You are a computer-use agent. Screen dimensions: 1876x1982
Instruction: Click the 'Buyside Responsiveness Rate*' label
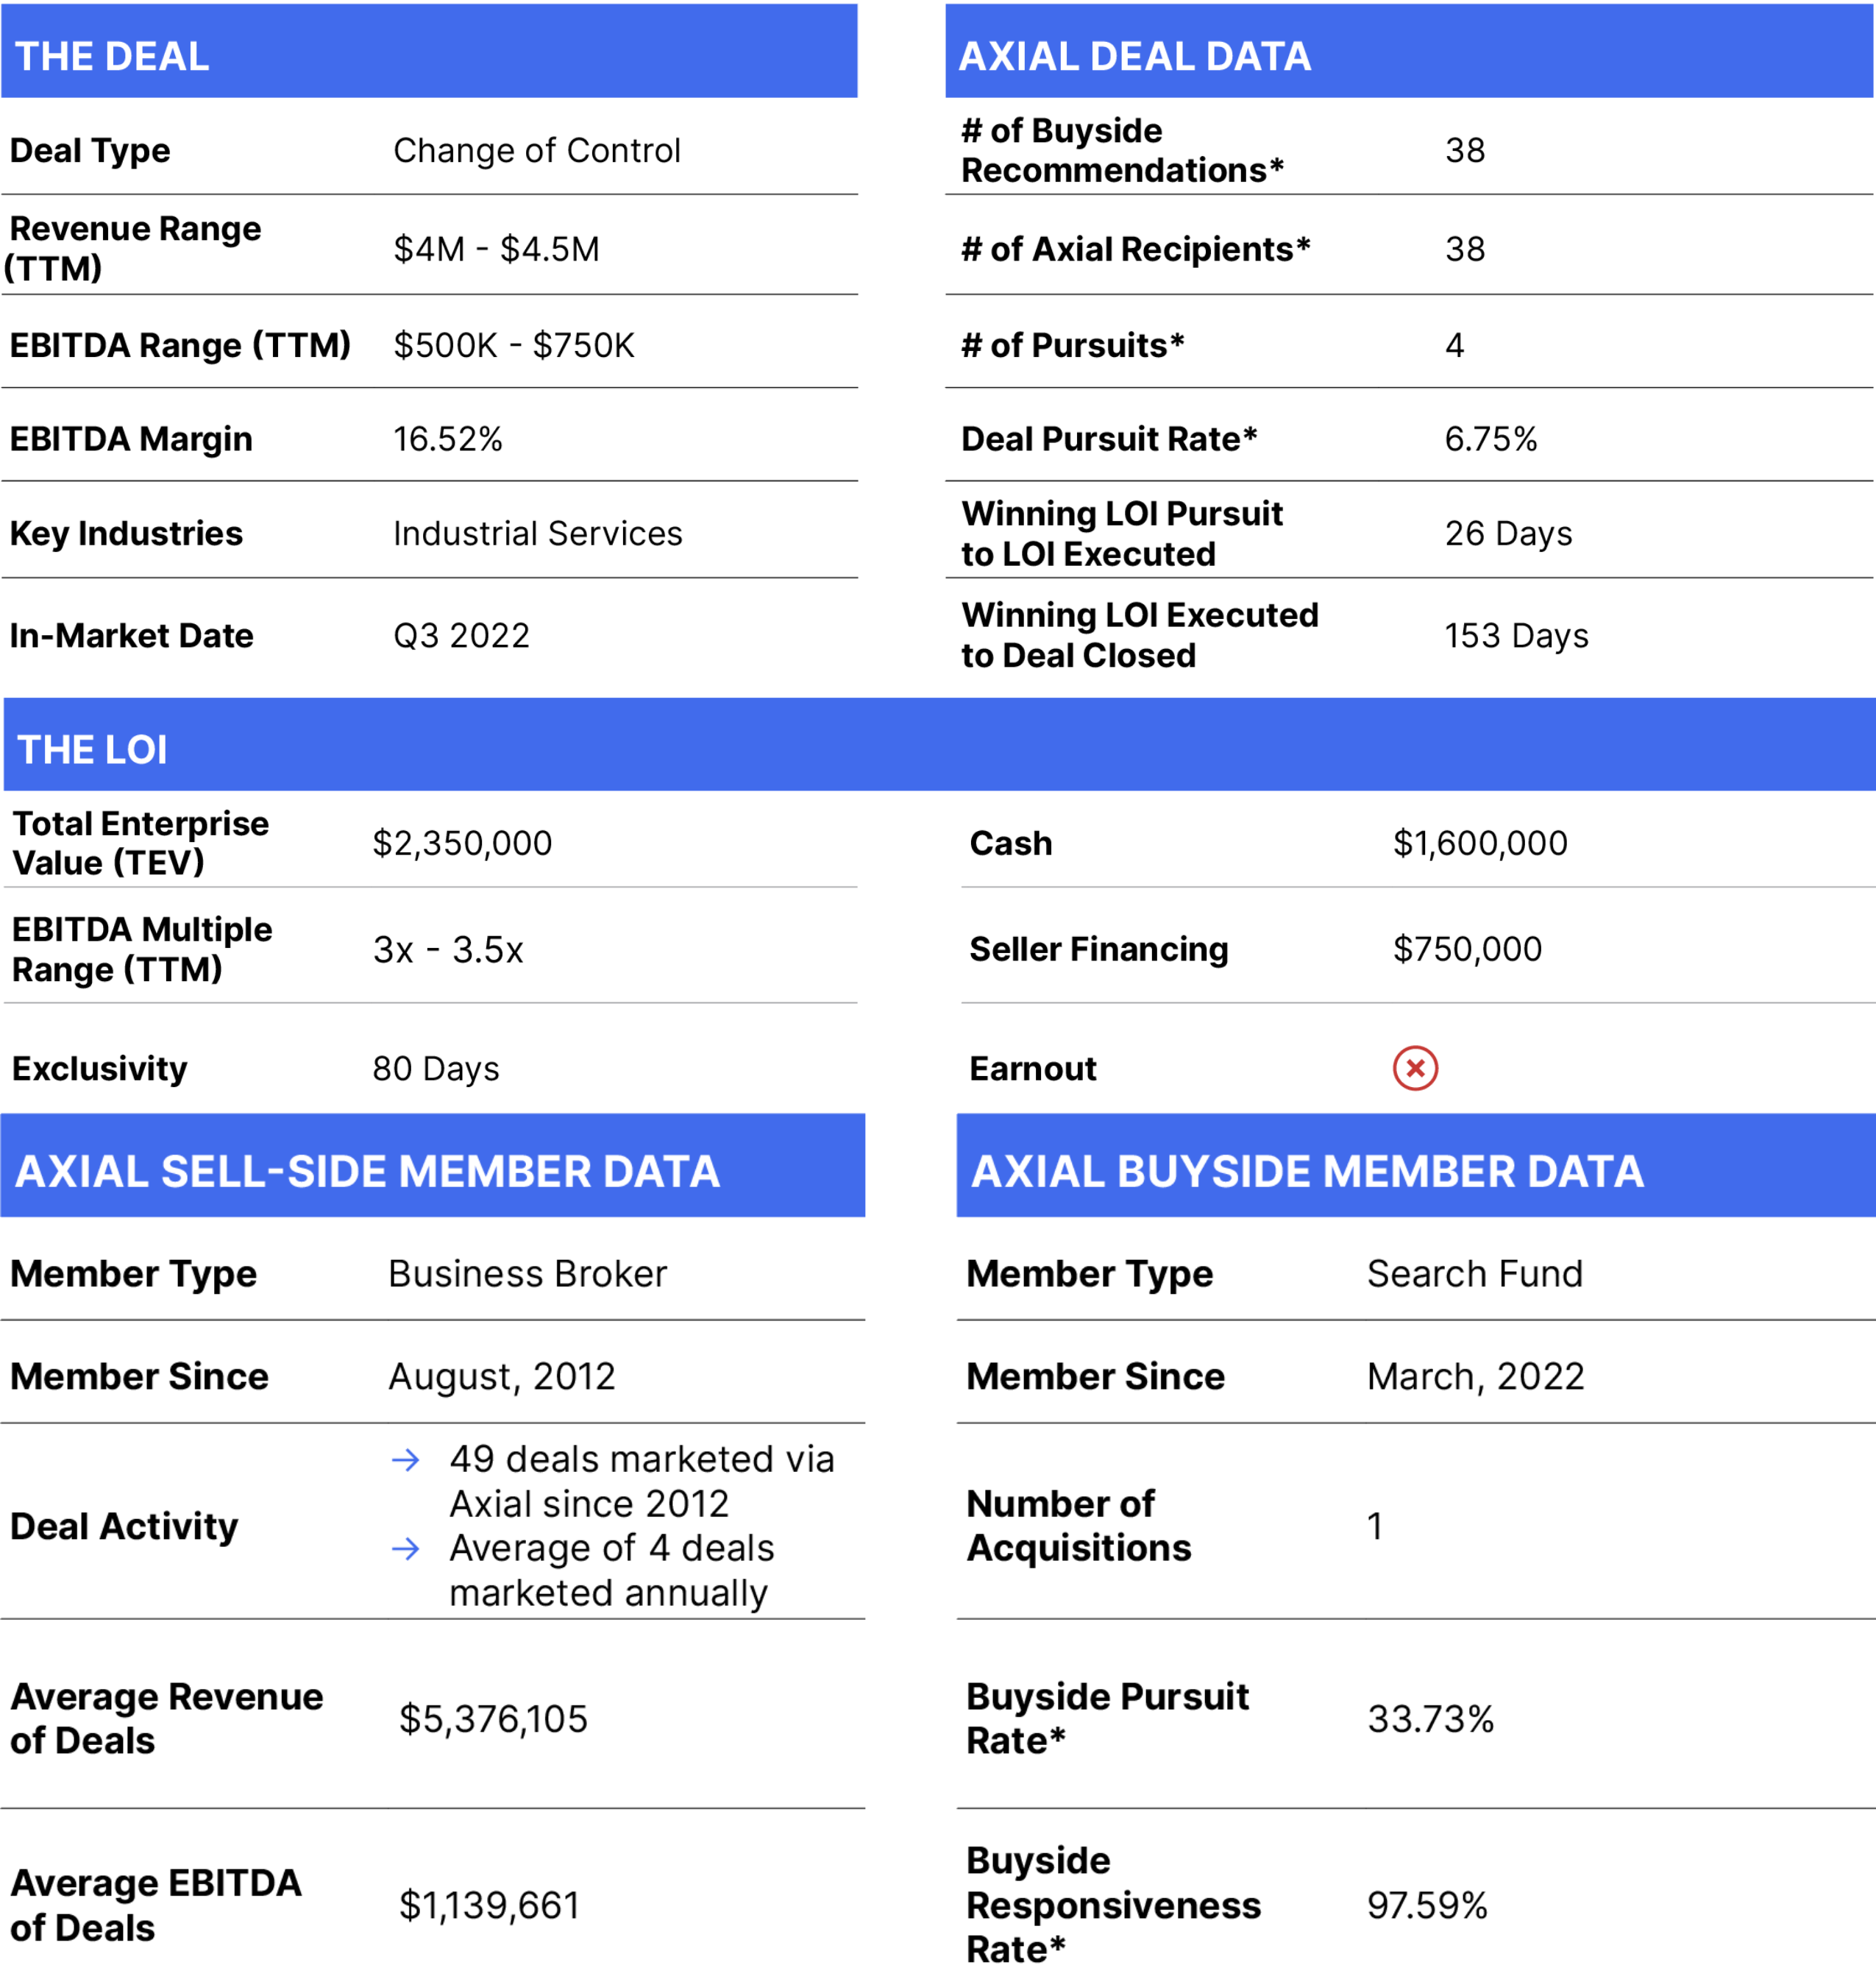pos(1113,1905)
